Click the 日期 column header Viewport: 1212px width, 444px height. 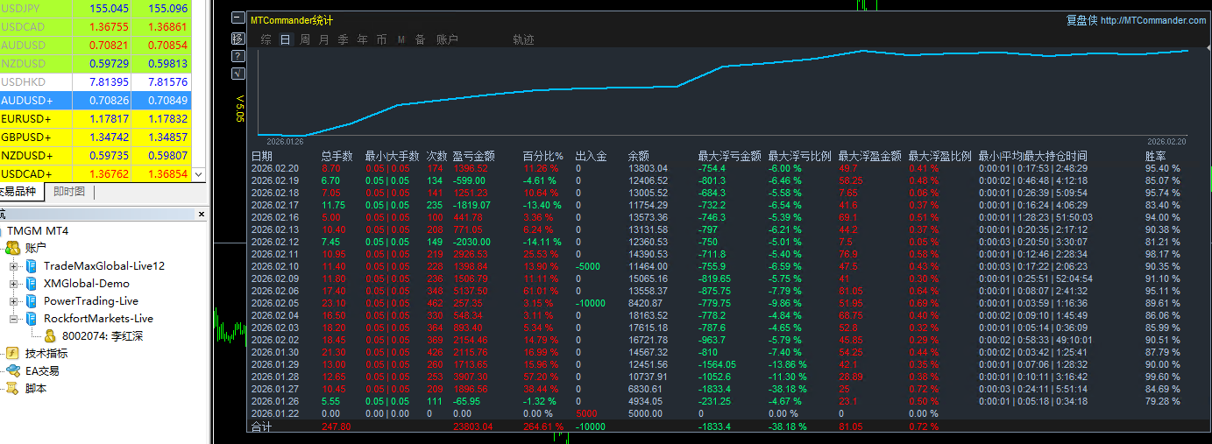click(x=262, y=157)
